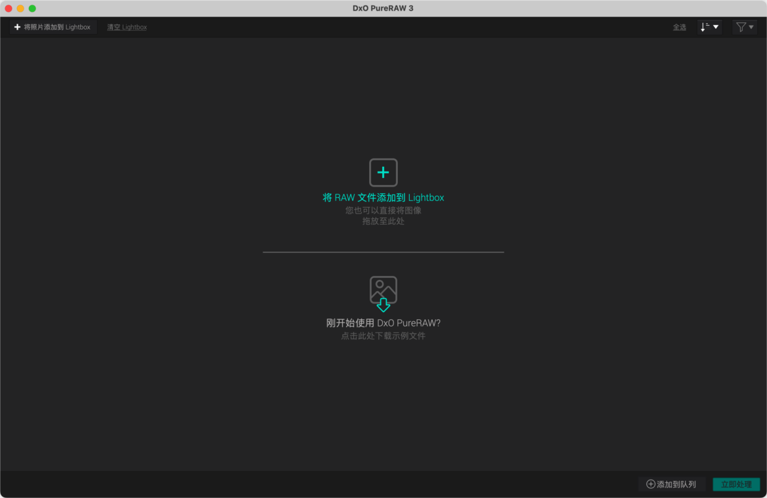Click 全选 to select all photos
The image size is (767, 498).
click(679, 28)
